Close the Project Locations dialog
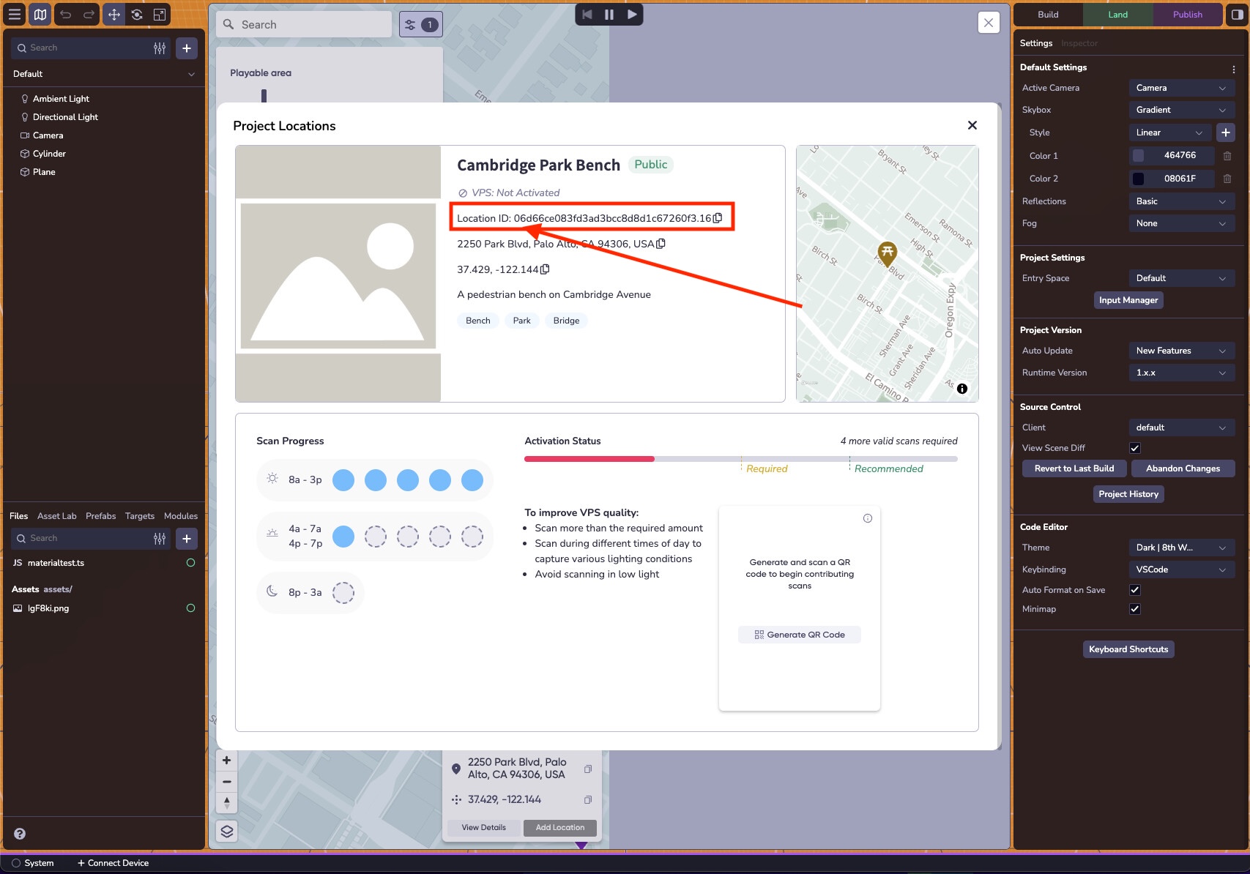Viewport: 1250px width, 874px height. (x=972, y=125)
